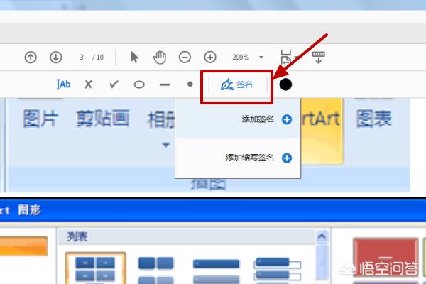426x284 pixels.
Task: Click the list scrollbar up arrow
Action: pyautogui.click(x=322, y=236)
